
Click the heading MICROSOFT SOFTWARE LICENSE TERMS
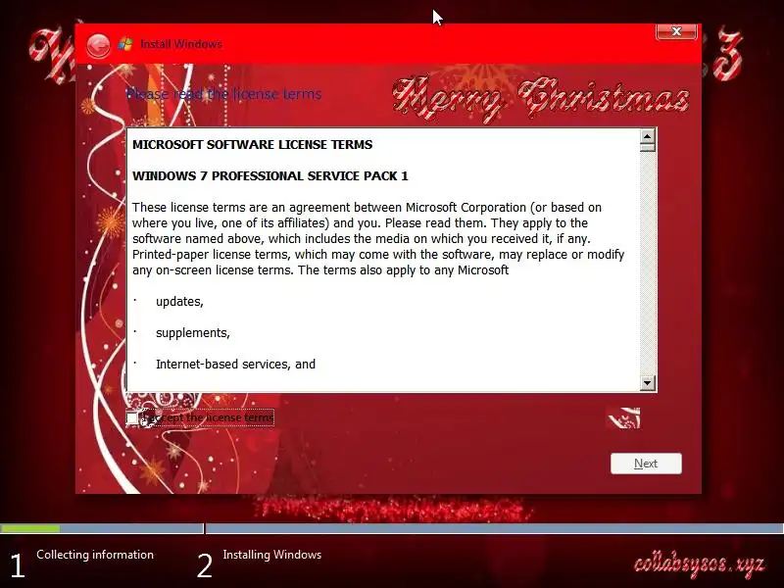(252, 145)
